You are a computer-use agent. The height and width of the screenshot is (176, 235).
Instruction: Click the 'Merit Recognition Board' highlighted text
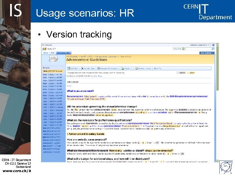tap(161, 124)
